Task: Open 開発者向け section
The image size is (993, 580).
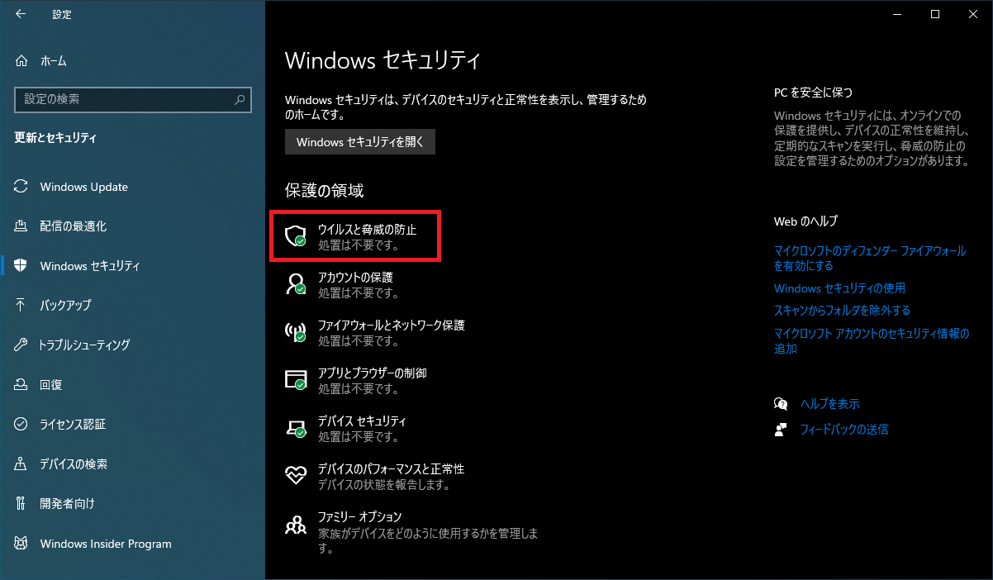Action: pyautogui.click(x=132, y=503)
